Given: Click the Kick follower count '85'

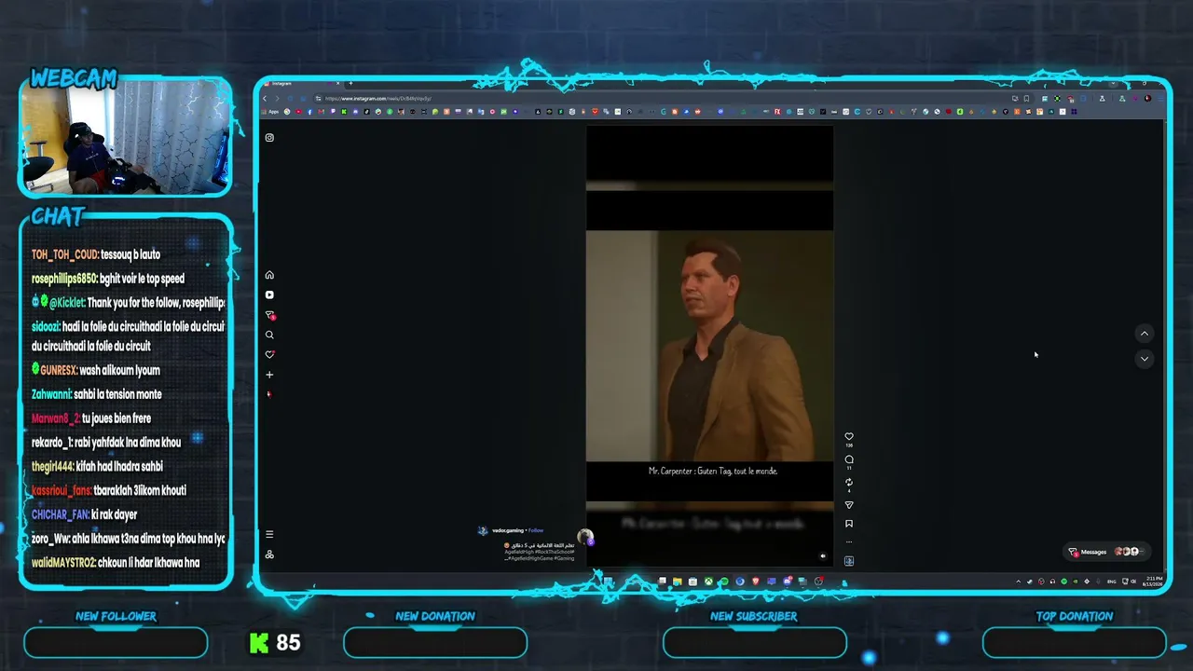Looking at the screenshot, I should 289,642.
